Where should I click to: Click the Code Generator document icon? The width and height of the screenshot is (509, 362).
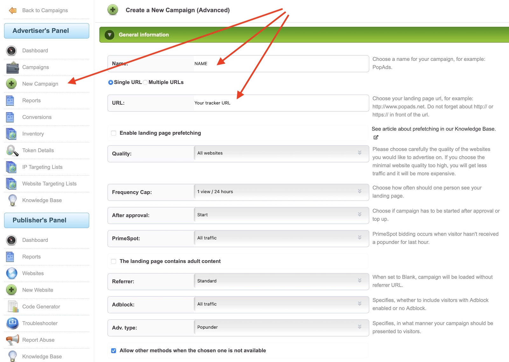click(x=13, y=307)
